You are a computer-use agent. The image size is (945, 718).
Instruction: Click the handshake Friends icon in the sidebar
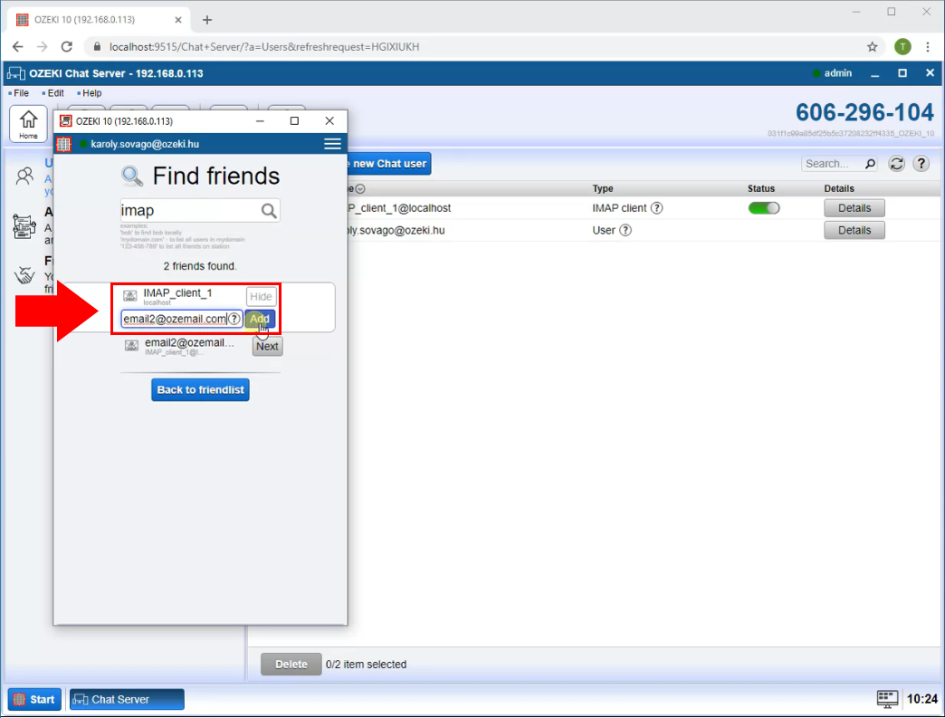tap(24, 274)
